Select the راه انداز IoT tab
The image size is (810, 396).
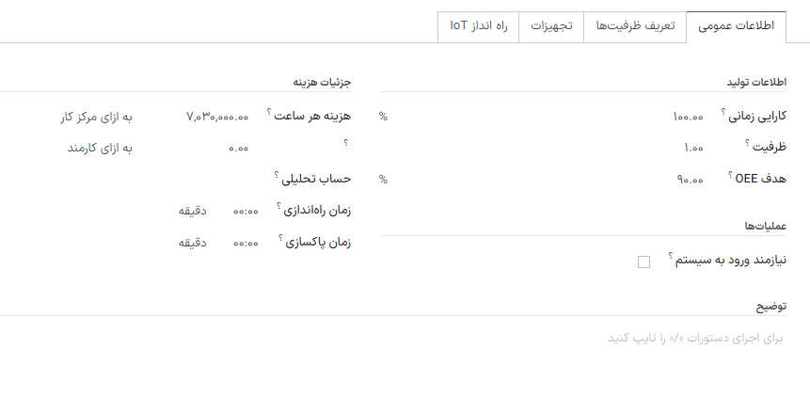coord(479,26)
